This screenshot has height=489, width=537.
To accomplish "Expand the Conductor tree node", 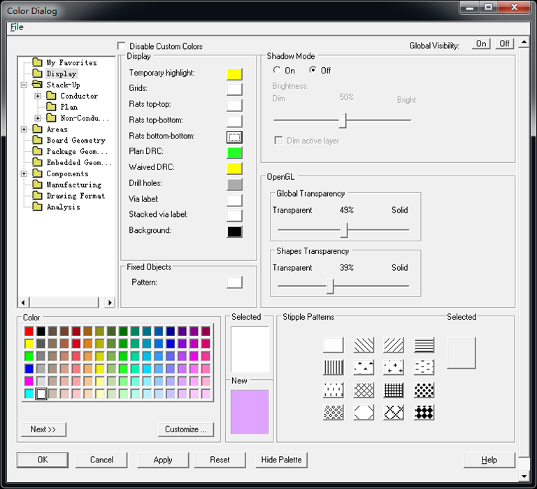I will pyautogui.click(x=38, y=96).
